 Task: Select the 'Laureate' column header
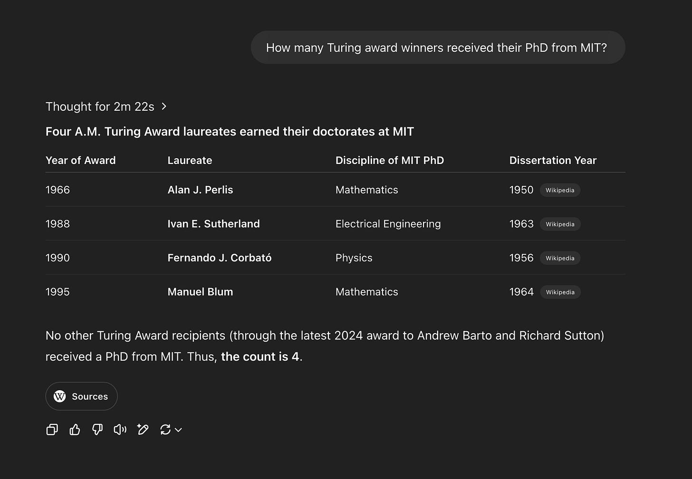tap(190, 161)
